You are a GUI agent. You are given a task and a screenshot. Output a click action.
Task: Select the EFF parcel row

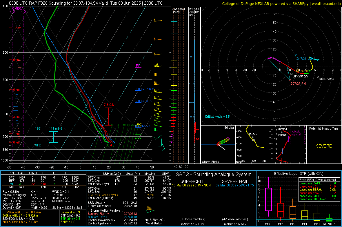[44, 181]
